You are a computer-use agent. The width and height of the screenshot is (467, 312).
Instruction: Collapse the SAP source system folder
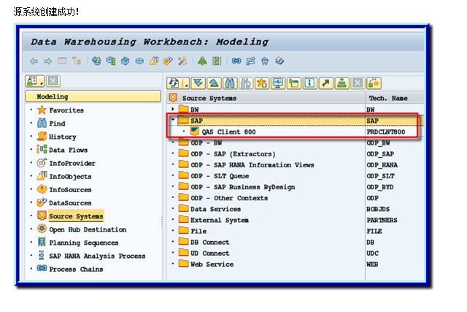point(173,121)
